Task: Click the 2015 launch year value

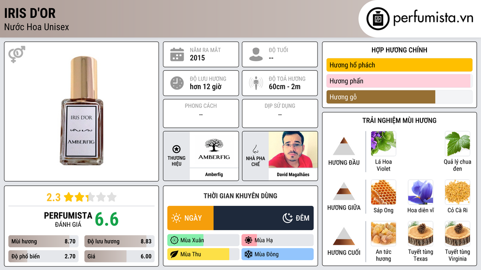Action: click(197, 58)
